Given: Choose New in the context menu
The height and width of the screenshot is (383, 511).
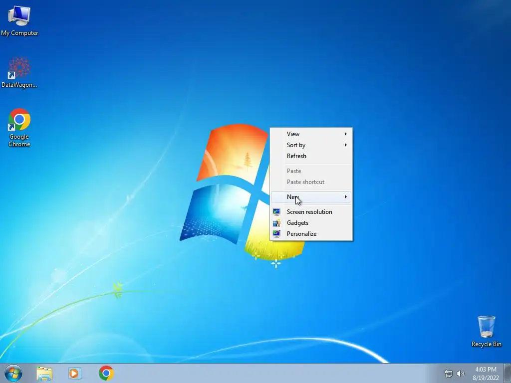Looking at the screenshot, I should click(311, 196).
